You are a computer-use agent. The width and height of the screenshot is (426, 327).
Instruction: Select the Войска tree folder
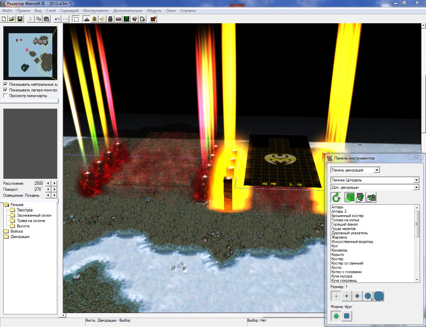[17, 231]
